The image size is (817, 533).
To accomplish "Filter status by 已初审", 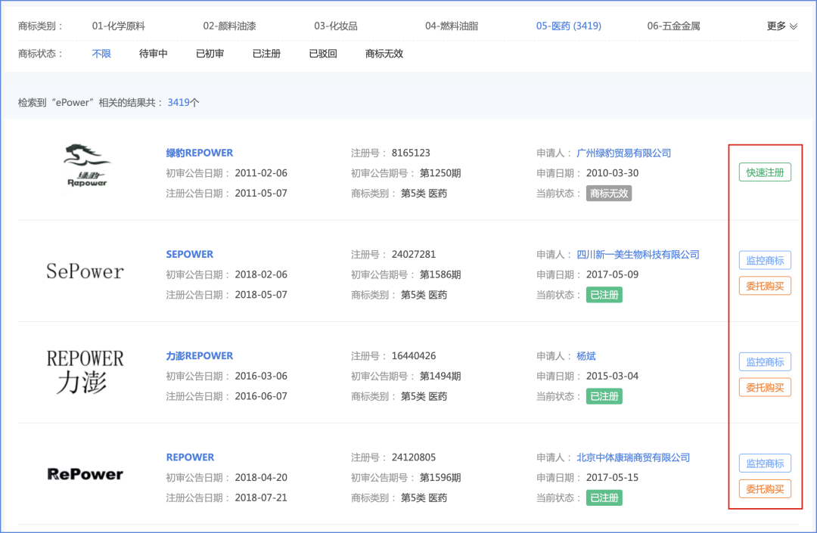I will coord(210,54).
